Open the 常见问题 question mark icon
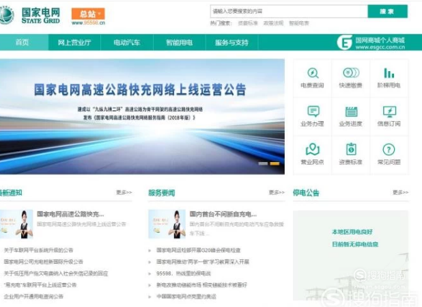Image resolution: width=422 pixels, height=307 pixels. pos(389,150)
